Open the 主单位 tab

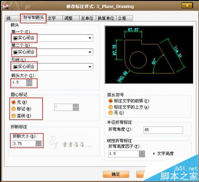tap(88, 18)
